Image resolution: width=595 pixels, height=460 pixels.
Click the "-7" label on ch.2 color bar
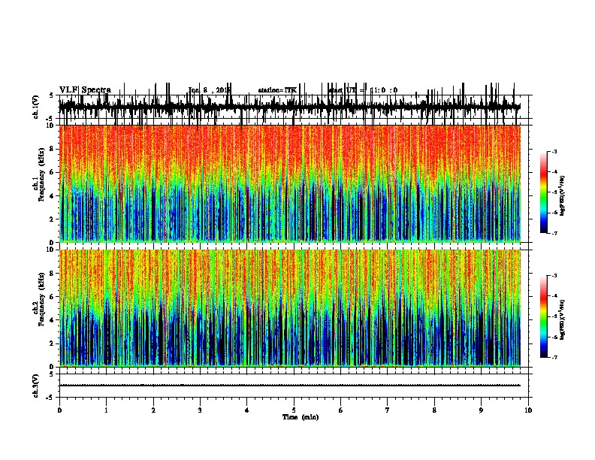[554, 358]
